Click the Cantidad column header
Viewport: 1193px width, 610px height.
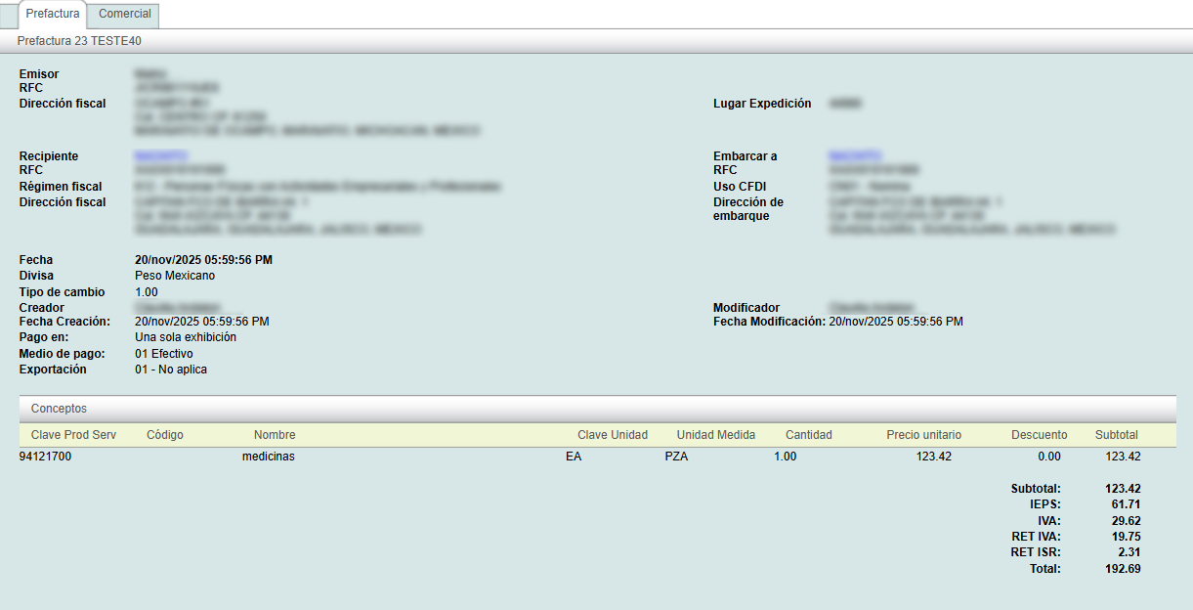(809, 435)
